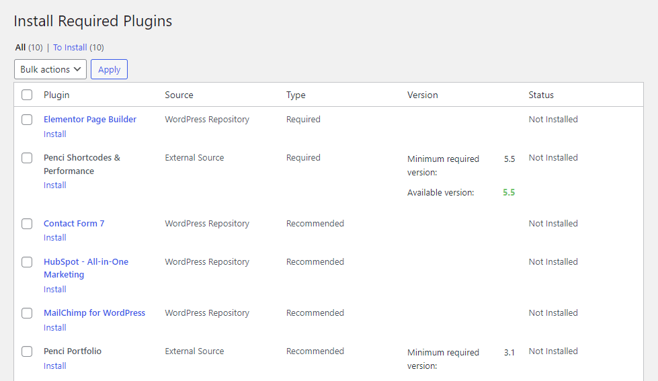Open the MailChimp for WordPress link
The height and width of the screenshot is (381, 658).
[94, 312]
